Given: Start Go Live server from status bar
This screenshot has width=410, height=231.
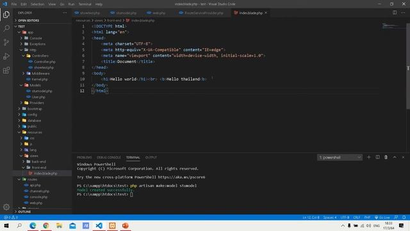Looking at the screenshot, I should tap(382, 218).
